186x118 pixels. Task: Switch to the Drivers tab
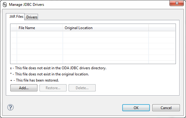tap(32, 17)
